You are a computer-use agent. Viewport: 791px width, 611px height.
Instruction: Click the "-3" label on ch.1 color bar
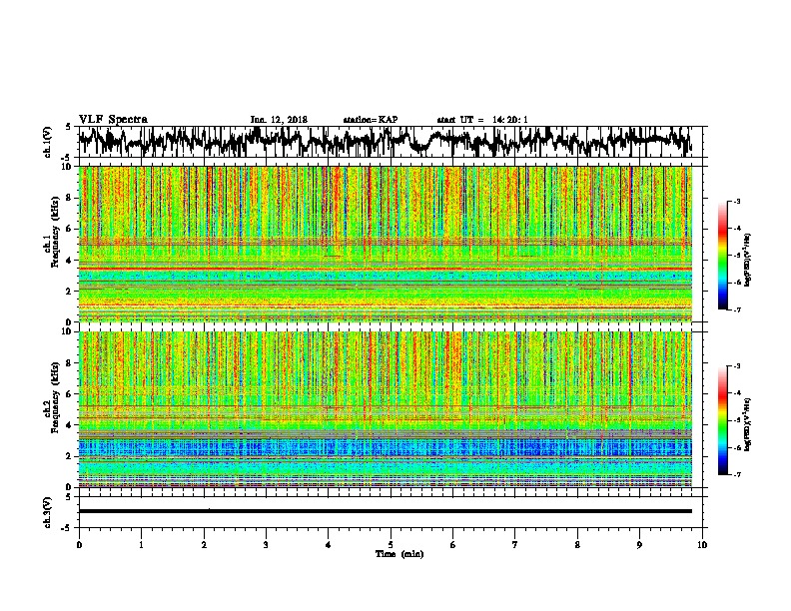coord(736,202)
